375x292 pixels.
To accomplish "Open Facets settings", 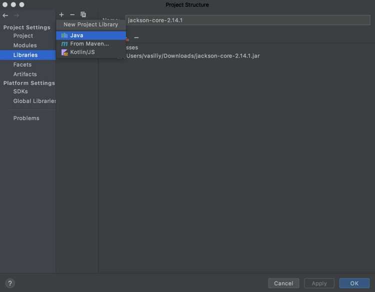I will click(x=22, y=65).
